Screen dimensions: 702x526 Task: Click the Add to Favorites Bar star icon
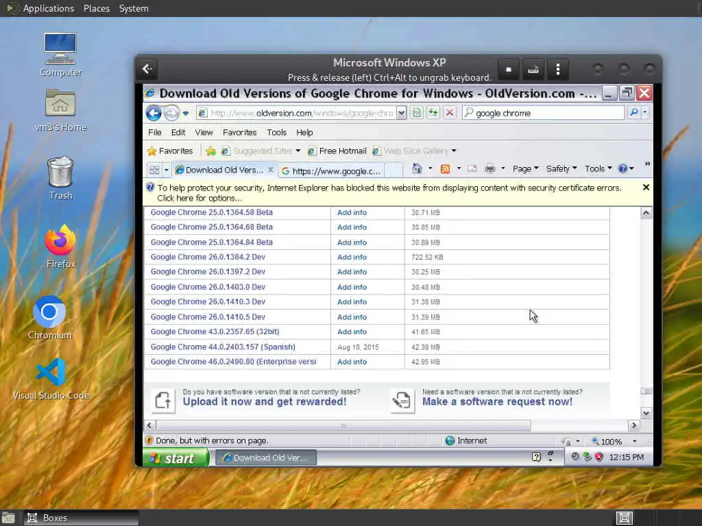pos(210,151)
